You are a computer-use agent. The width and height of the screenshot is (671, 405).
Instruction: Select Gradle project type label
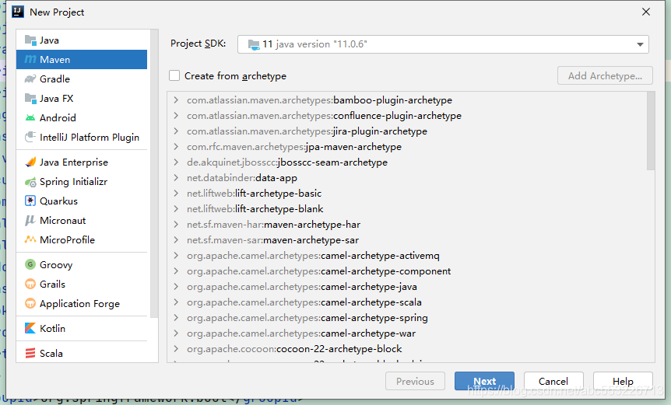click(54, 79)
